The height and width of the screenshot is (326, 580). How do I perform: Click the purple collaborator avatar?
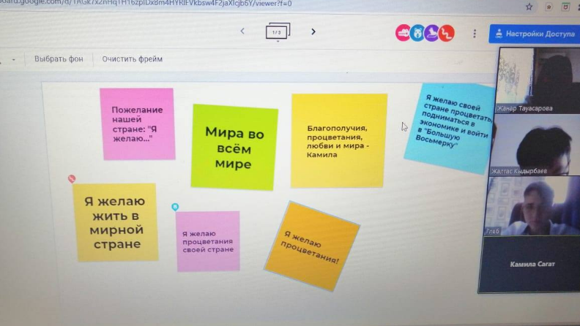pos(432,33)
